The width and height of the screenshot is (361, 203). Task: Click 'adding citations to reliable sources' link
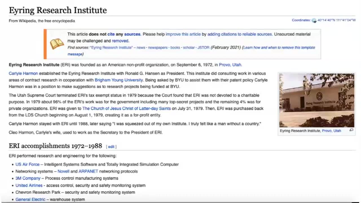240,34
